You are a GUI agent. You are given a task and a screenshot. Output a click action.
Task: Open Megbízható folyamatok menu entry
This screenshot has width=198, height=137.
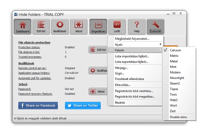pyautogui.click(x=135, y=39)
